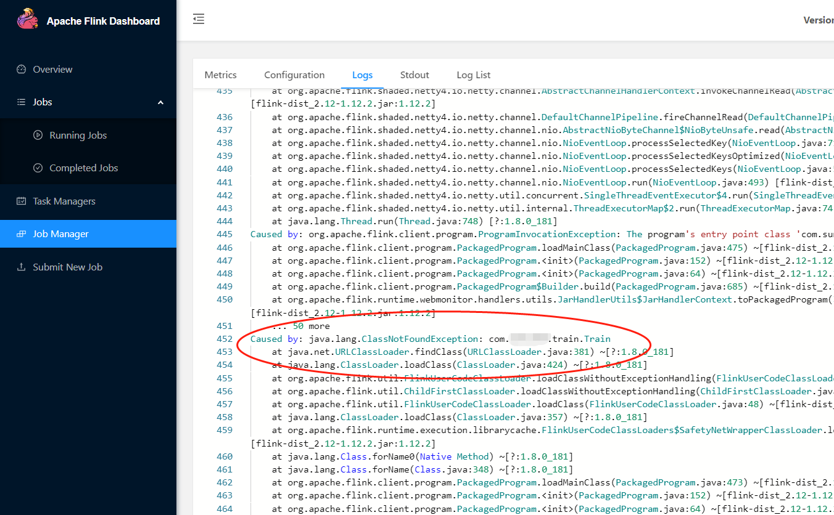Click log line number 452
Image resolution: width=834 pixels, height=515 pixels.
225,339
